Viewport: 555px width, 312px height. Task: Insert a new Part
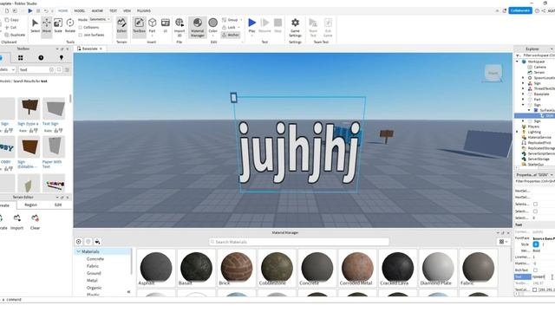[x=153, y=25]
